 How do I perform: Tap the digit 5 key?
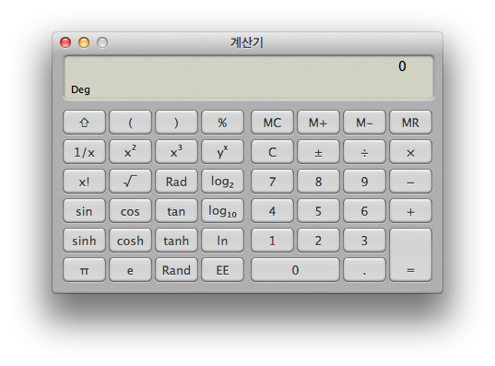tap(318, 211)
